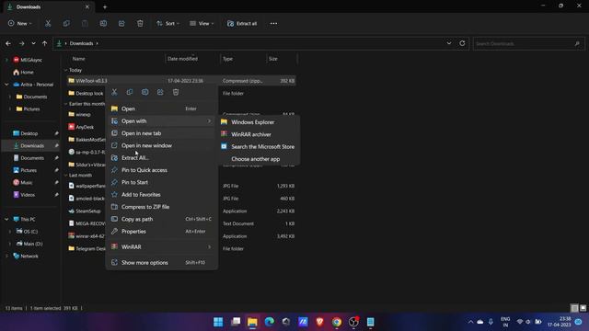The width and height of the screenshot is (589, 331).
Task: Add a new tab with plus button
Action: 105,6
